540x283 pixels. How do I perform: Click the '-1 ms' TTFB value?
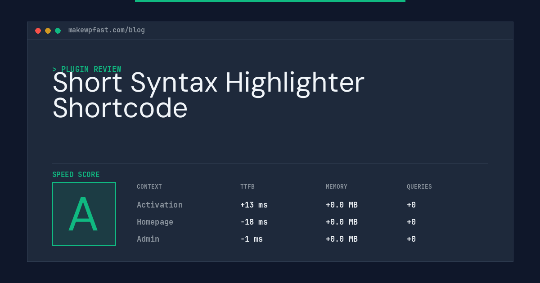pyautogui.click(x=252, y=239)
